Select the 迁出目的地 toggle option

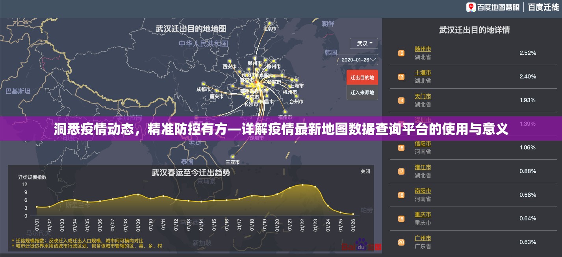[x=362, y=78]
